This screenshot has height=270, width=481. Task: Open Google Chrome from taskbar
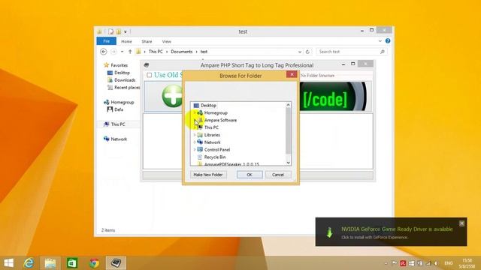click(94, 263)
